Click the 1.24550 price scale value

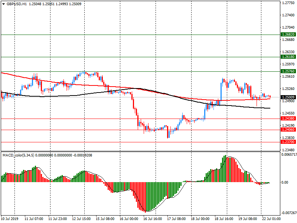coord(288,113)
